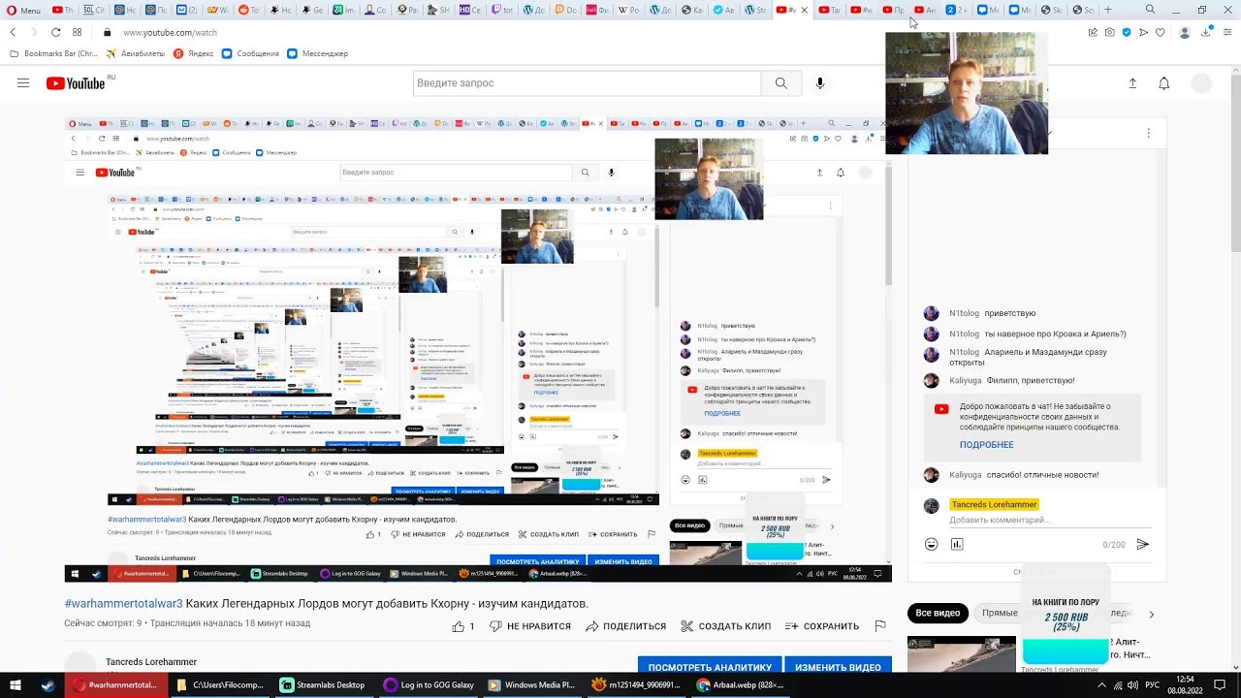This screenshot has width=1241, height=698.
Task: Click СОХРАНИТЬ save to playlist button
Action: pos(822,626)
